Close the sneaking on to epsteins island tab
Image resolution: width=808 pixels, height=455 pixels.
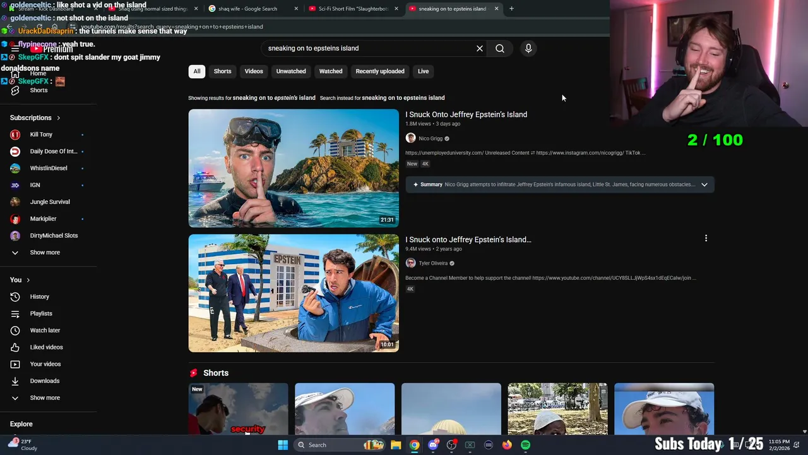[x=496, y=9]
